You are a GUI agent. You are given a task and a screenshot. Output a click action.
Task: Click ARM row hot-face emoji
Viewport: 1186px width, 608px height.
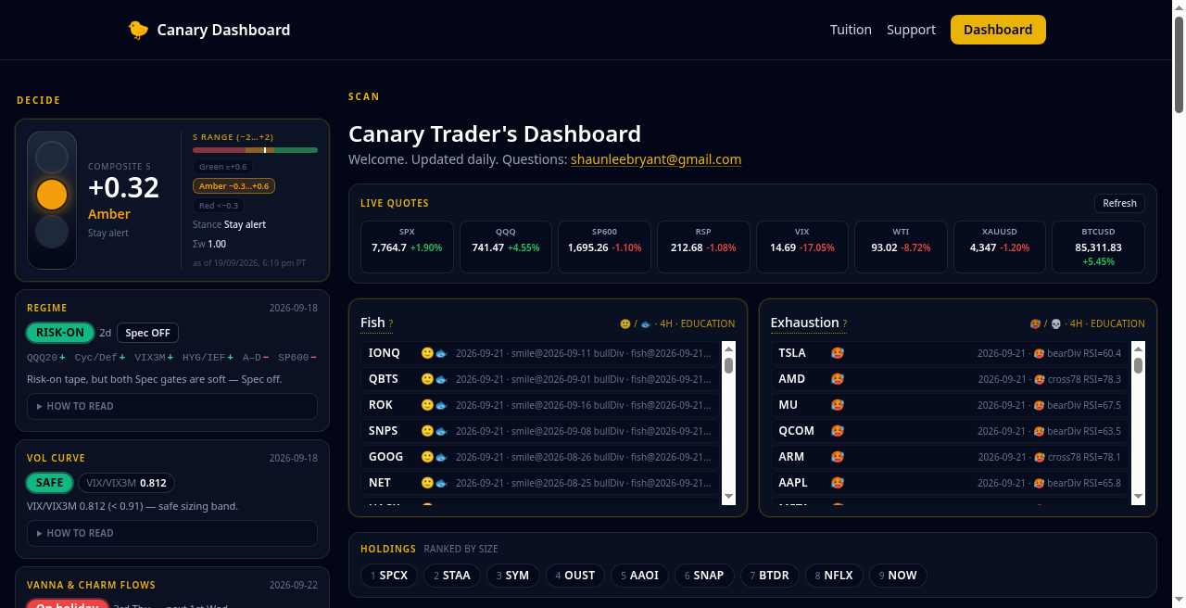tap(838, 457)
